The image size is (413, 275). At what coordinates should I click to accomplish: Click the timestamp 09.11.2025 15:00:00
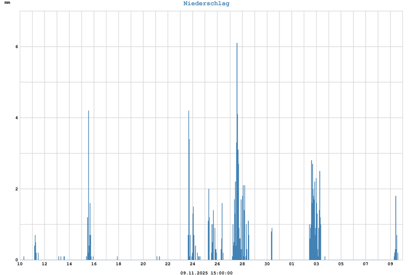pos(206,273)
